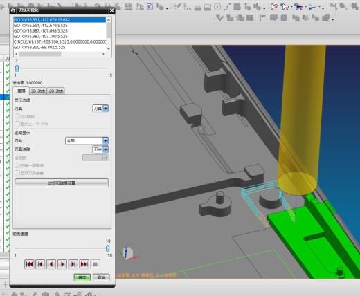This screenshot has width=360, height=296.
Task: Enable the 显示上一个 IPW checkbox
Action: [17, 124]
